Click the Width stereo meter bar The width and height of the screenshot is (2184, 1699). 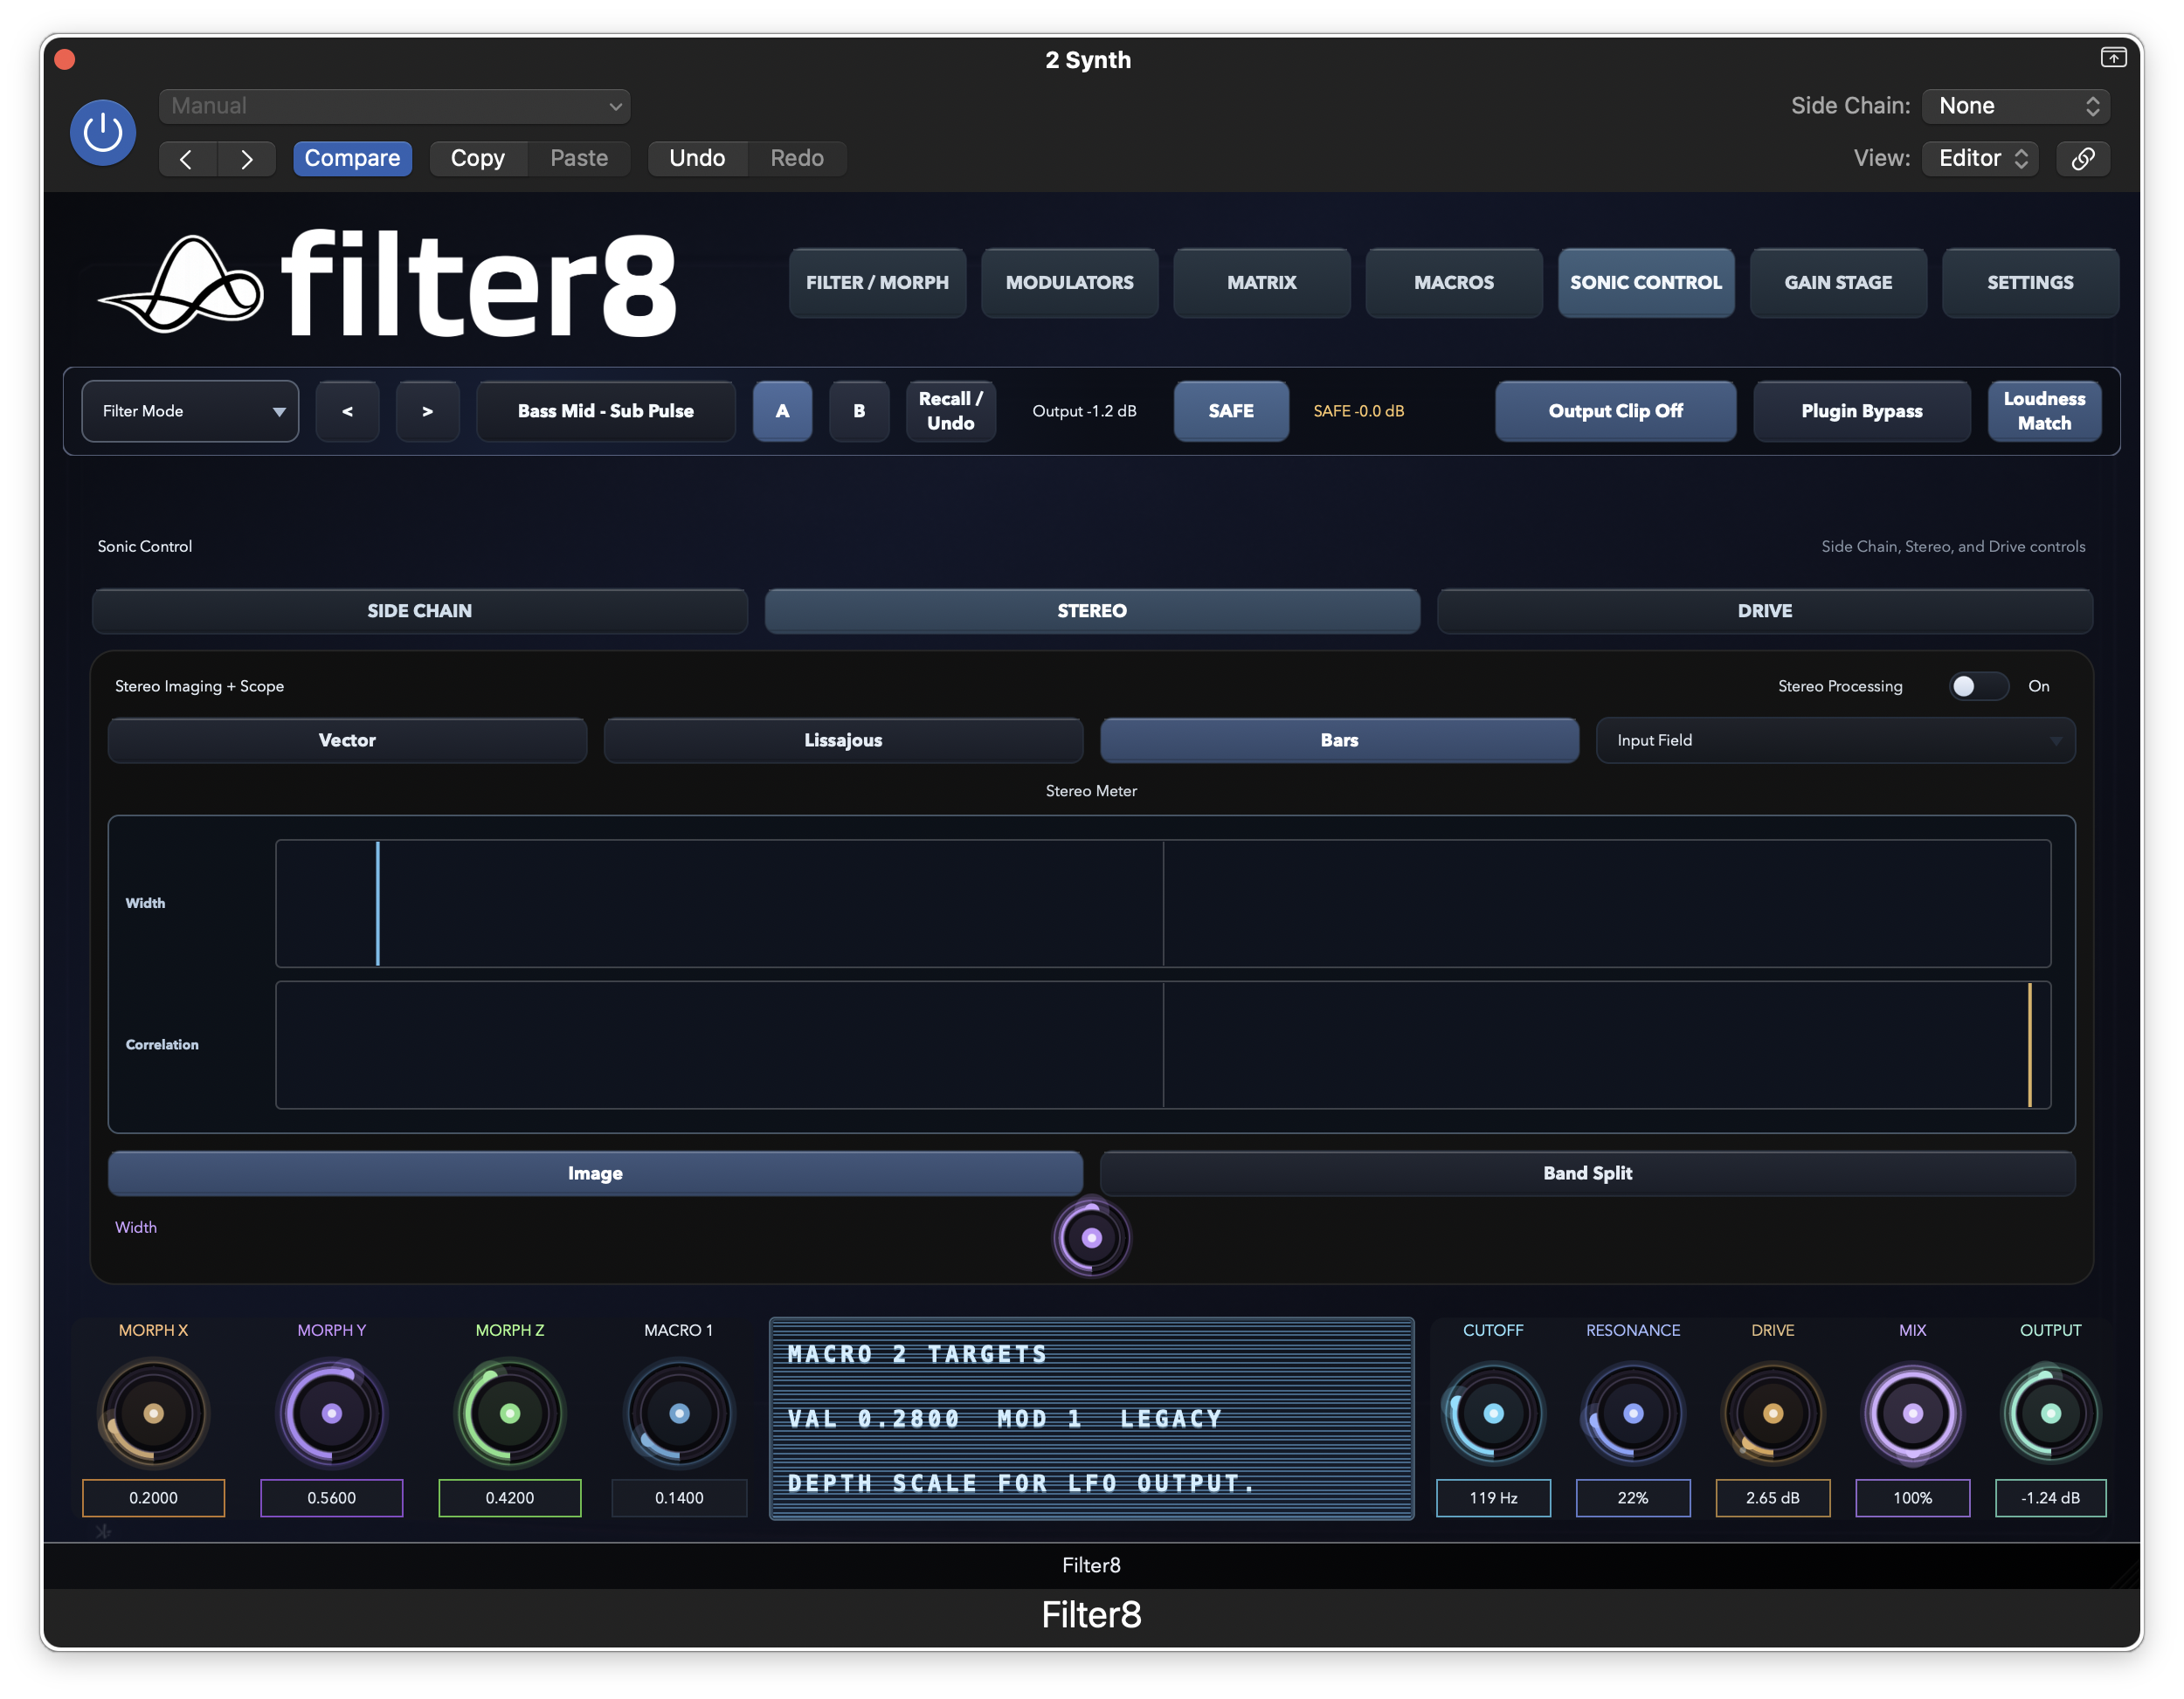point(1163,904)
